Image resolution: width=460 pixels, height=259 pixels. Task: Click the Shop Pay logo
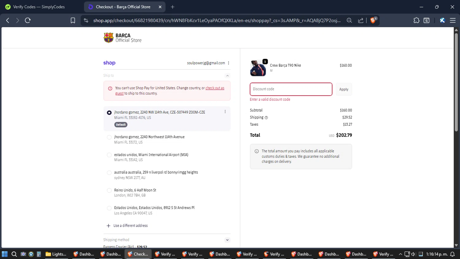[109, 63]
